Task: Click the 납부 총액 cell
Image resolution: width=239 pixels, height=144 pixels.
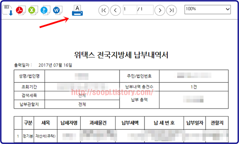Action: (139, 100)
